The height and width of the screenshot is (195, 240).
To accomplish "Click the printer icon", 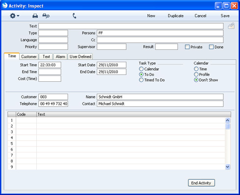I will click(35, 16).
